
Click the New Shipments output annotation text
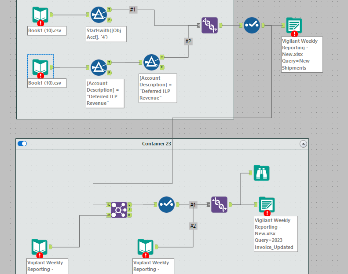(302, 55)
